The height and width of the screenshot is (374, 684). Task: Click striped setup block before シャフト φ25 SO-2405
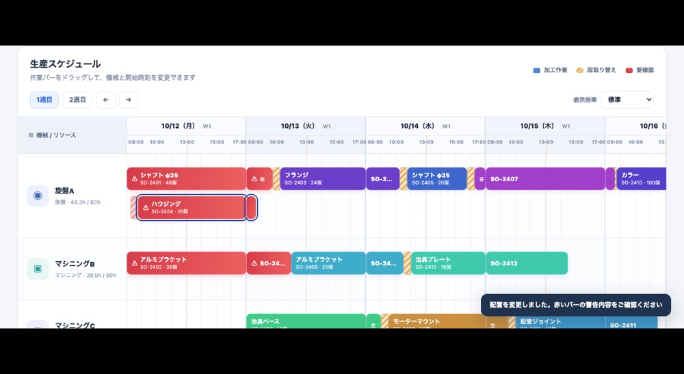click(404, 178)
